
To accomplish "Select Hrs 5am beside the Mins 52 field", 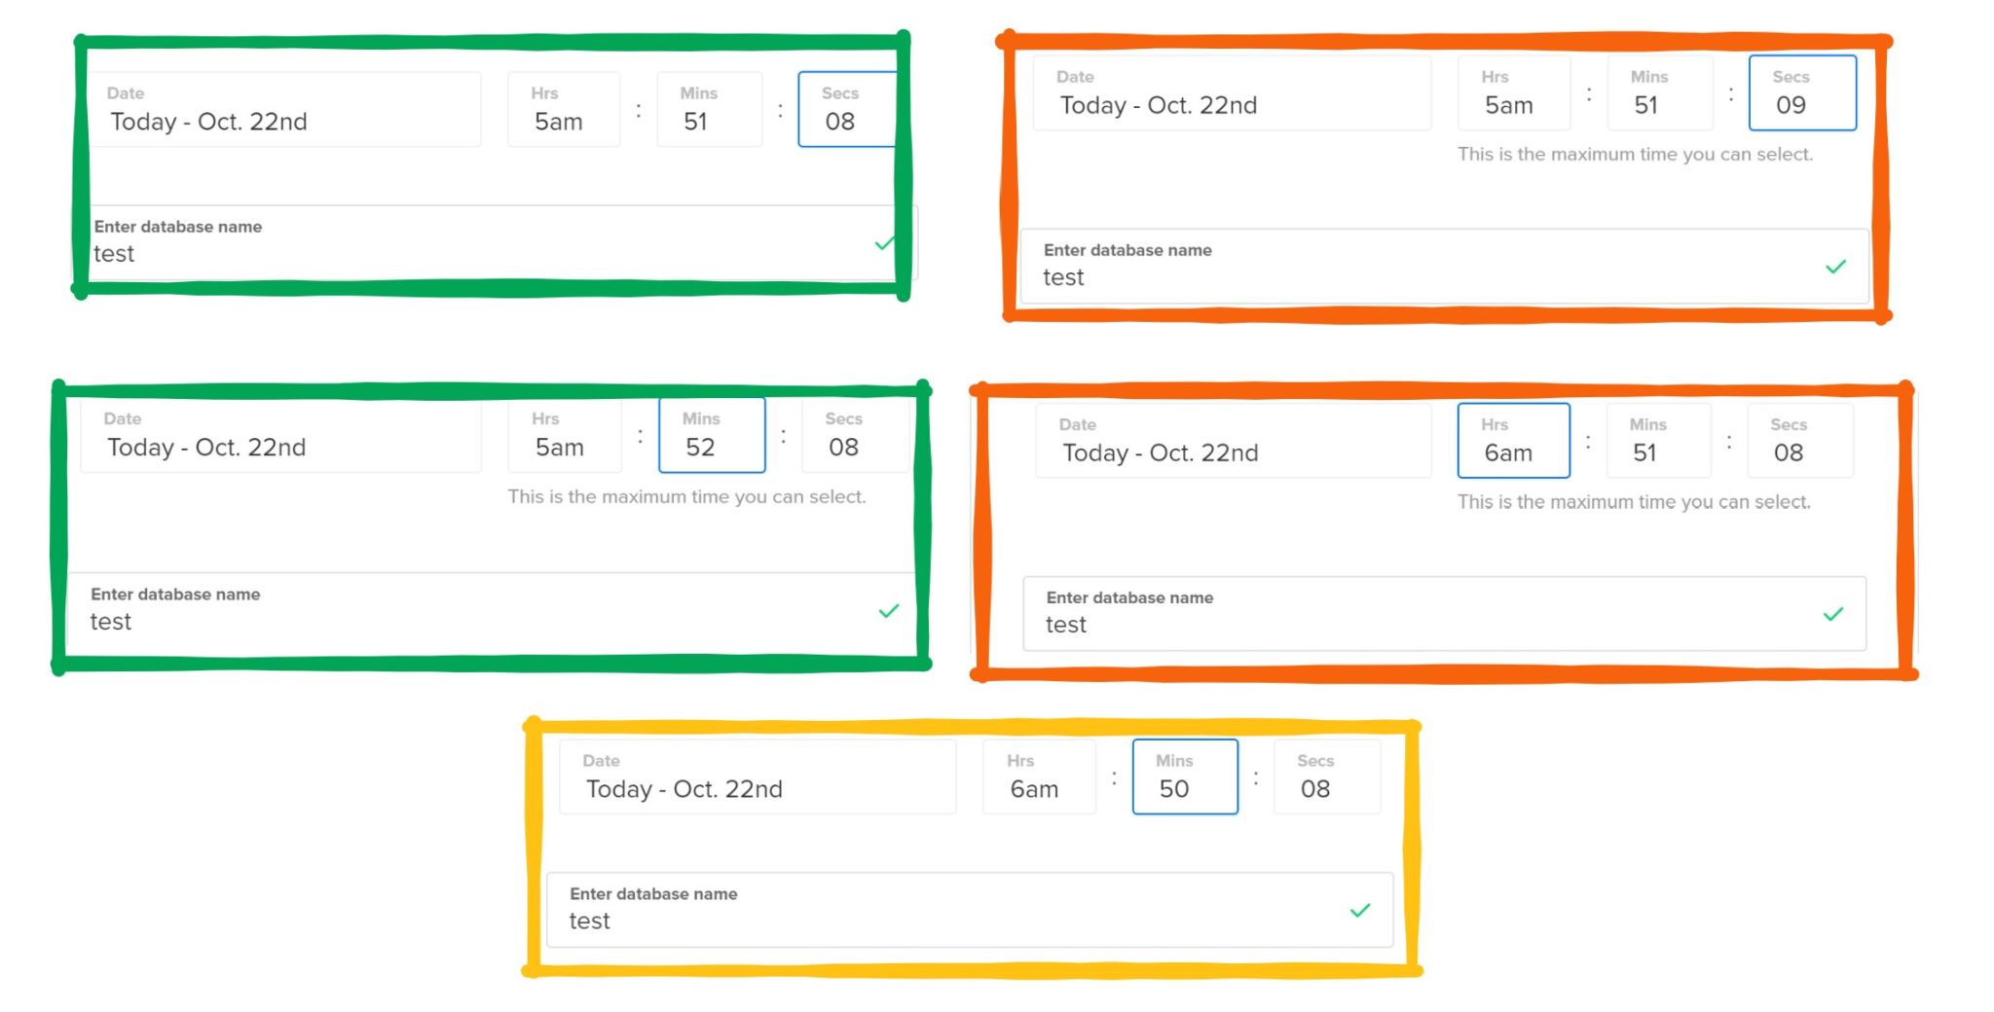I will point(565,435).
